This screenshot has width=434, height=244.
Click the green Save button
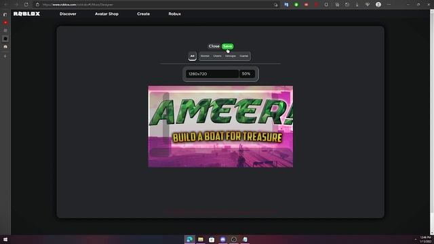click(228, 46)
